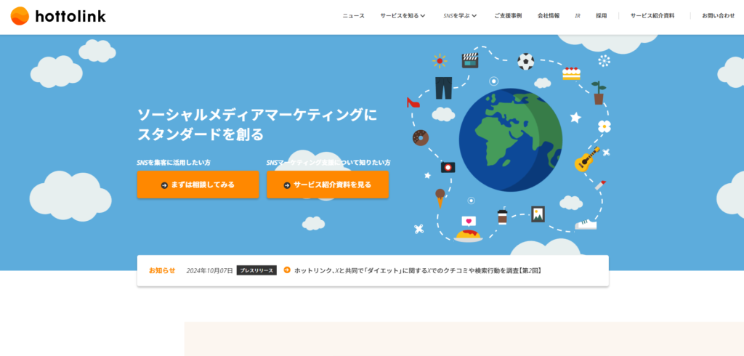Click the text スタンダードを創る
The width and height of the screenshot is (744, 356).
click(201, 134)
